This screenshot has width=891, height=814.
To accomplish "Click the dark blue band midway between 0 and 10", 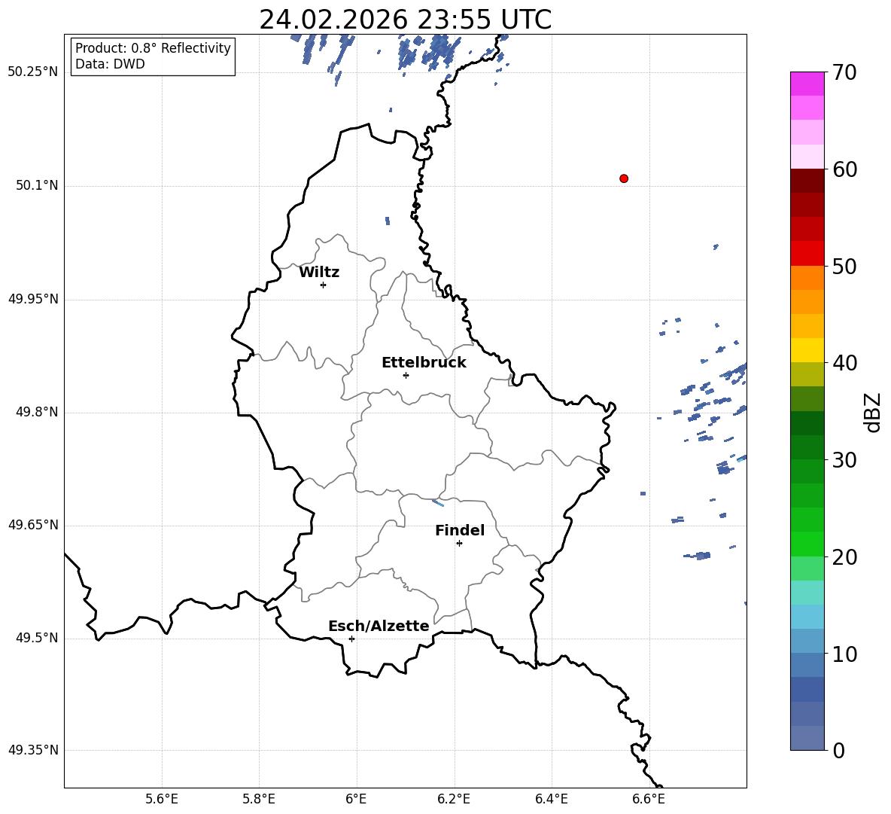I will coord(807,690).
